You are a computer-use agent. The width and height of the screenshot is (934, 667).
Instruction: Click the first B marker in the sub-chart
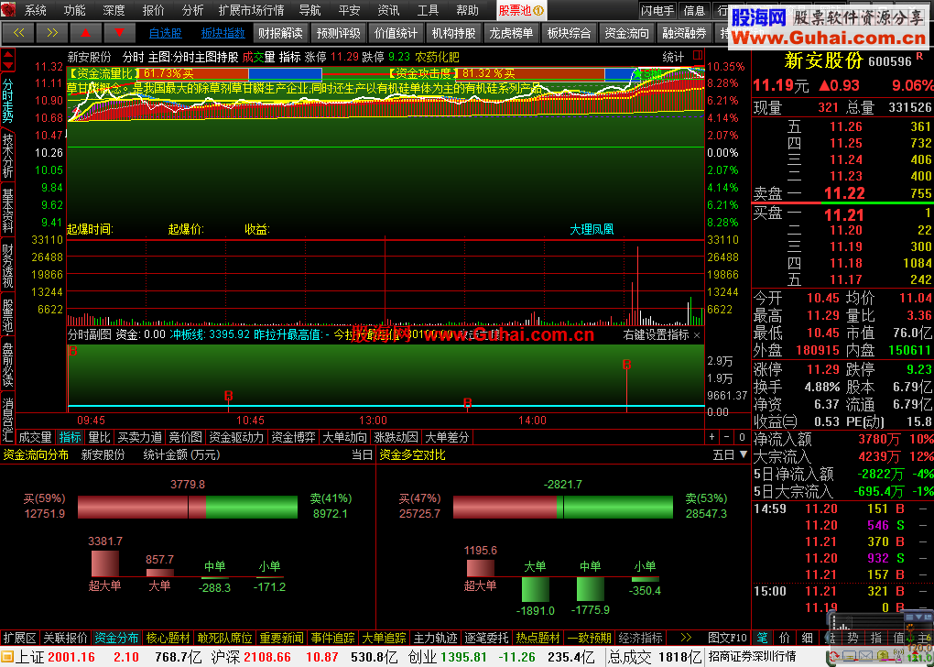(x=73, y=351)
